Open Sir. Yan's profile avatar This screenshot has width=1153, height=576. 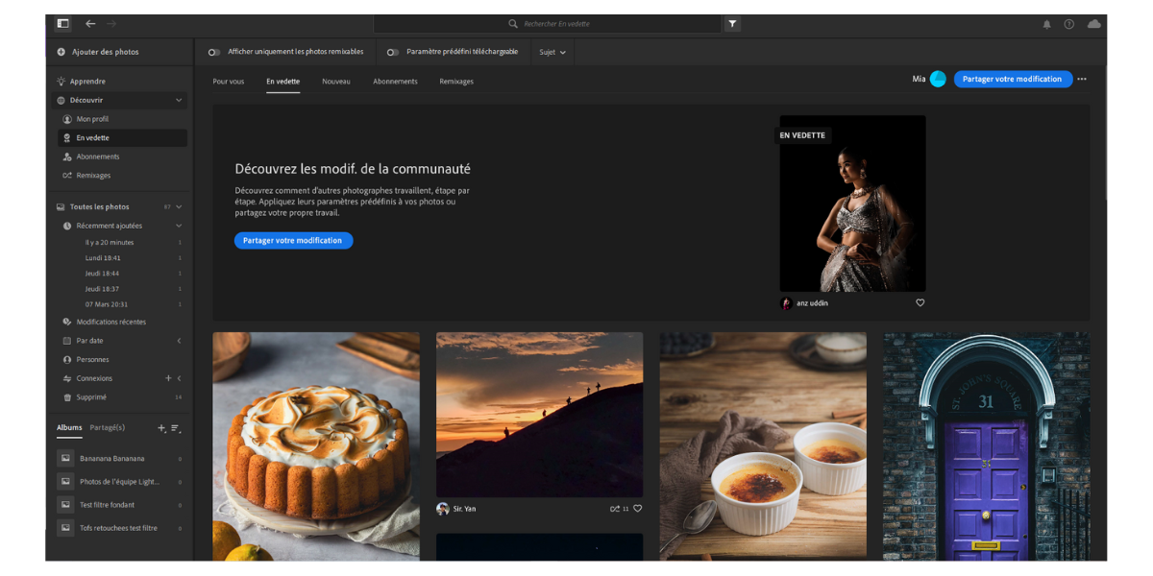coord(443,509)
